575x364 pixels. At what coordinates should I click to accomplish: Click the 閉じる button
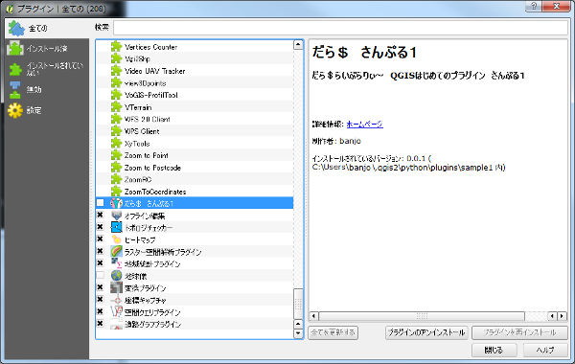tap(494, 350)
